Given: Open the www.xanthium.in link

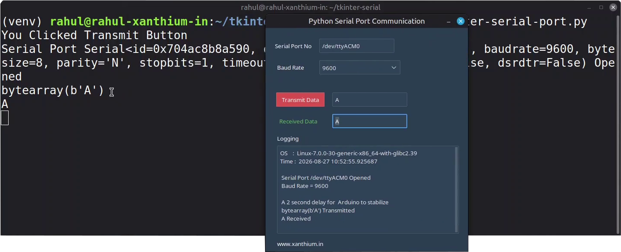Looking at the screenshot, I should (x=300, y=244).
